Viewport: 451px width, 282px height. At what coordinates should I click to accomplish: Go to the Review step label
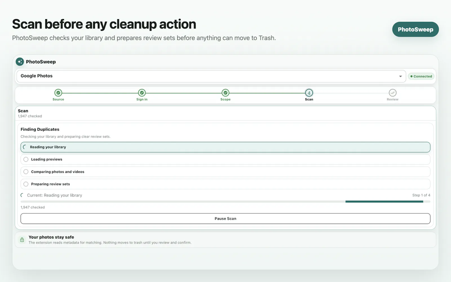(x=393, y=99)
